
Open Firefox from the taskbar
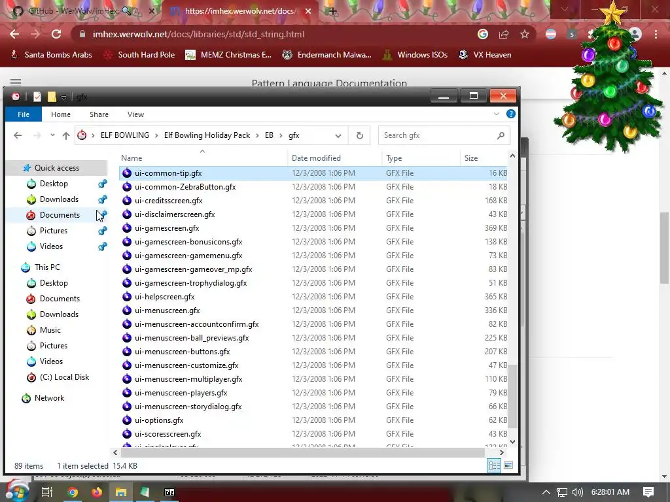pos(97,492)
